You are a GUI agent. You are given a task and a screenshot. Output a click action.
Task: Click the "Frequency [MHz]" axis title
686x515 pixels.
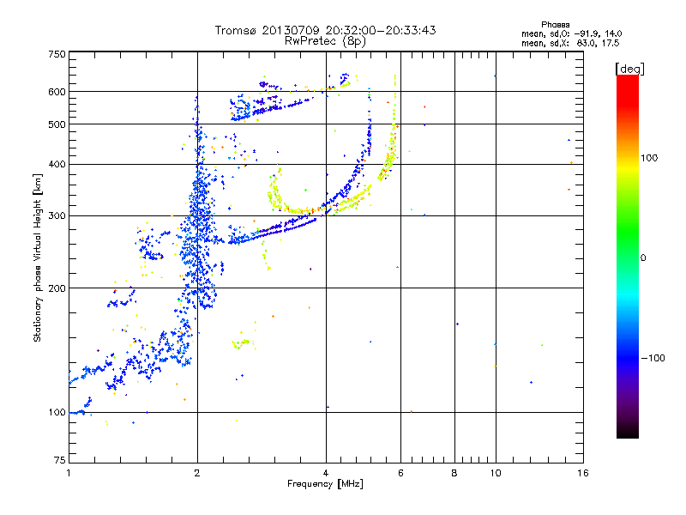[x=325, y=484]
